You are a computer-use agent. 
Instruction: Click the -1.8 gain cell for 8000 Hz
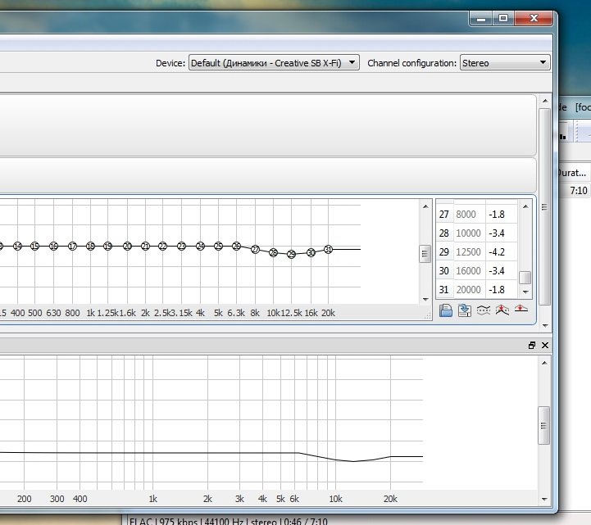click(502, 215)
